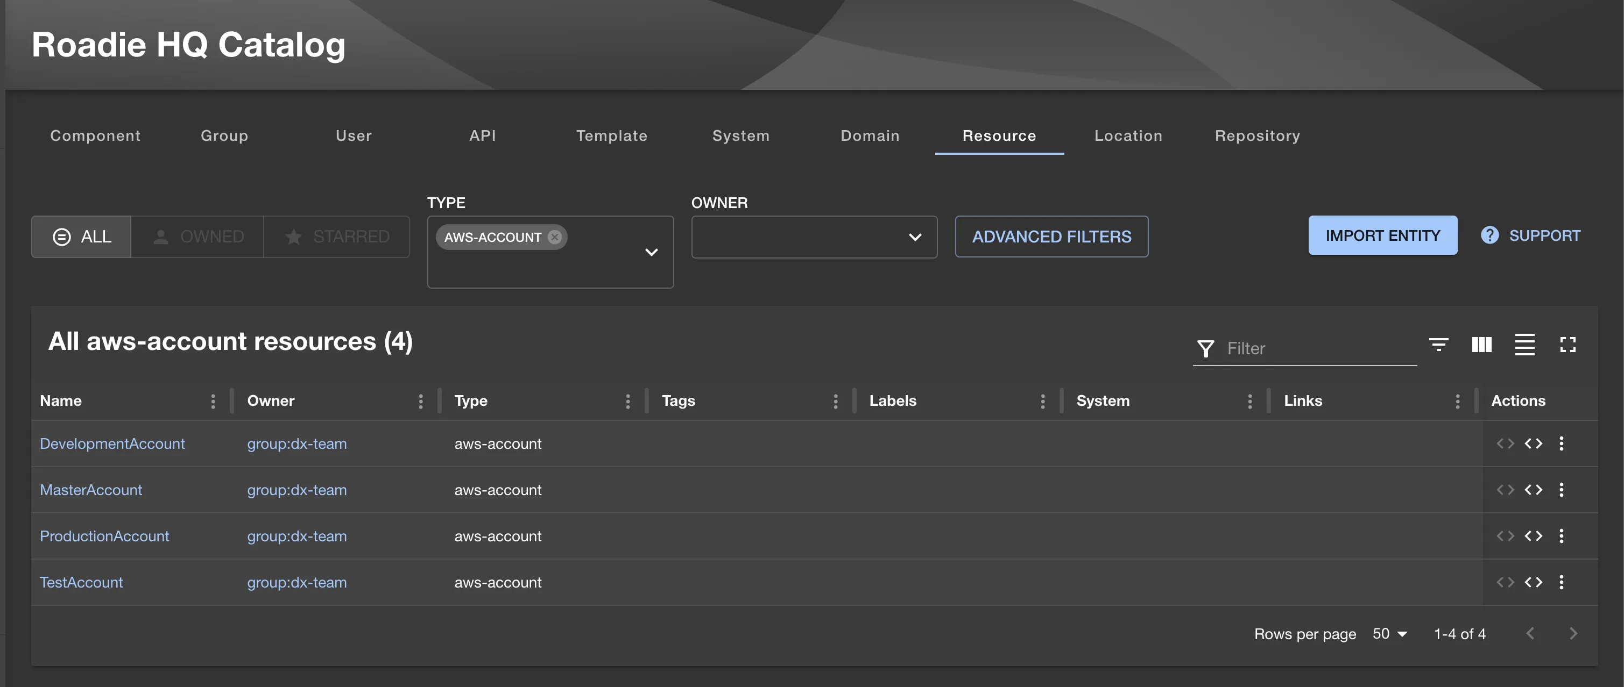Open the ProductionAccount resource link
This screenshot has height=687, width=1624.
coord(104,536)
